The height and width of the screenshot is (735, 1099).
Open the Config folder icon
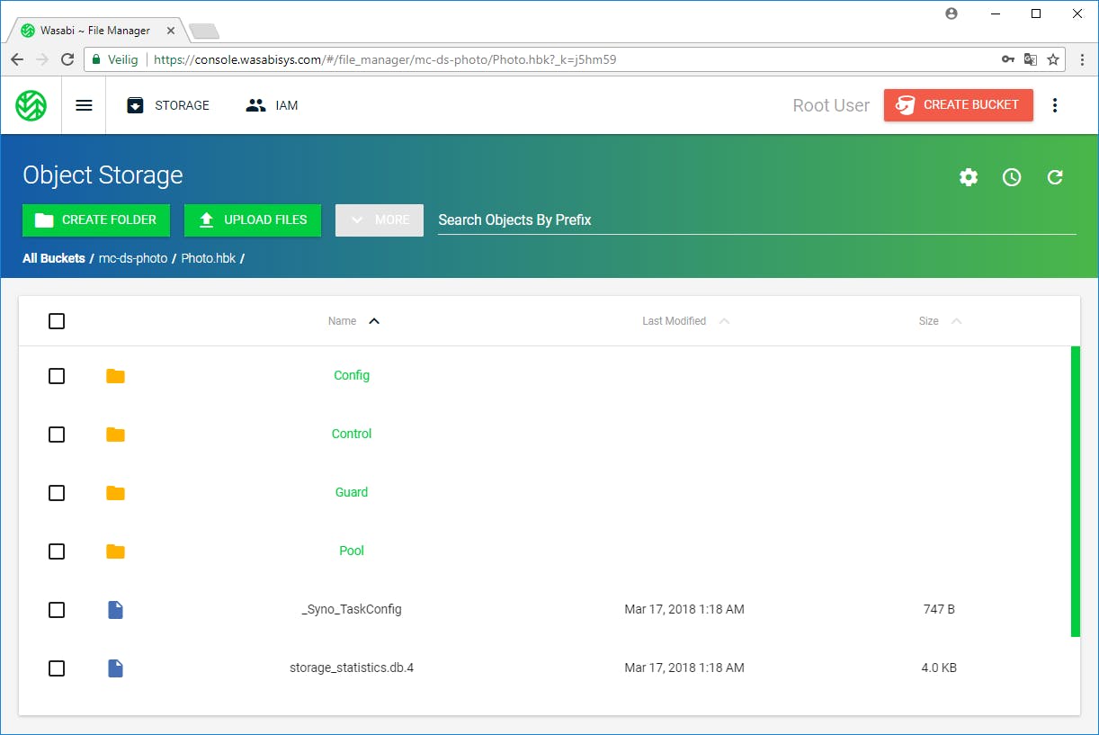115,376
